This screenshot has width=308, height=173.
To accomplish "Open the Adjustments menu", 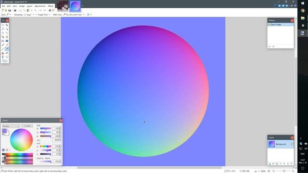I will 40,6.
